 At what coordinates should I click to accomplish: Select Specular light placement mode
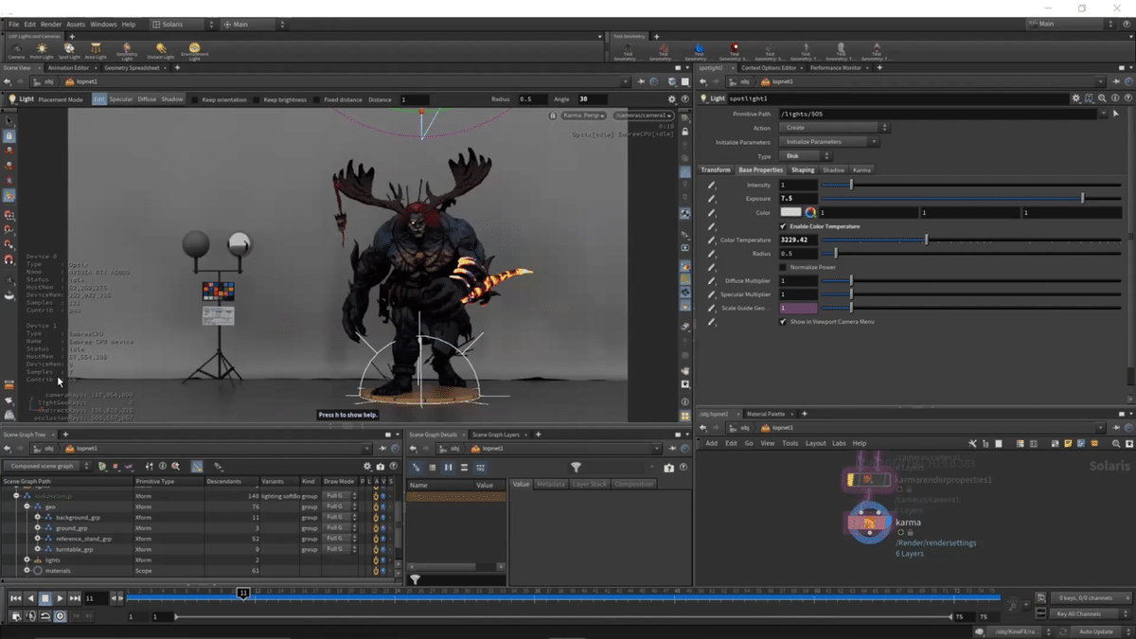[x=121, y=99]
